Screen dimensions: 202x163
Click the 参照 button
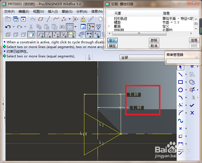(154, 40)
